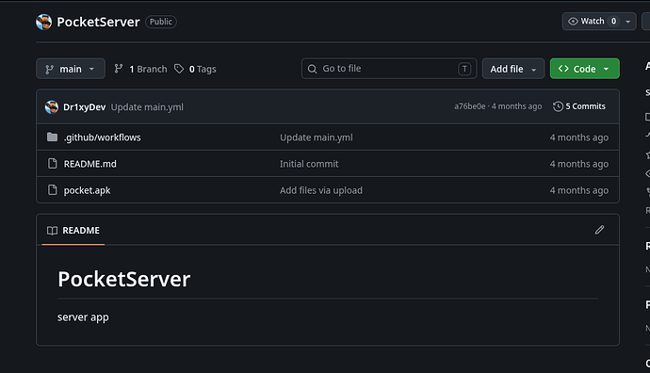Viewport: 650px width, 373px height.
Task: Focus the Go to file search field
Action: (389, 69)
